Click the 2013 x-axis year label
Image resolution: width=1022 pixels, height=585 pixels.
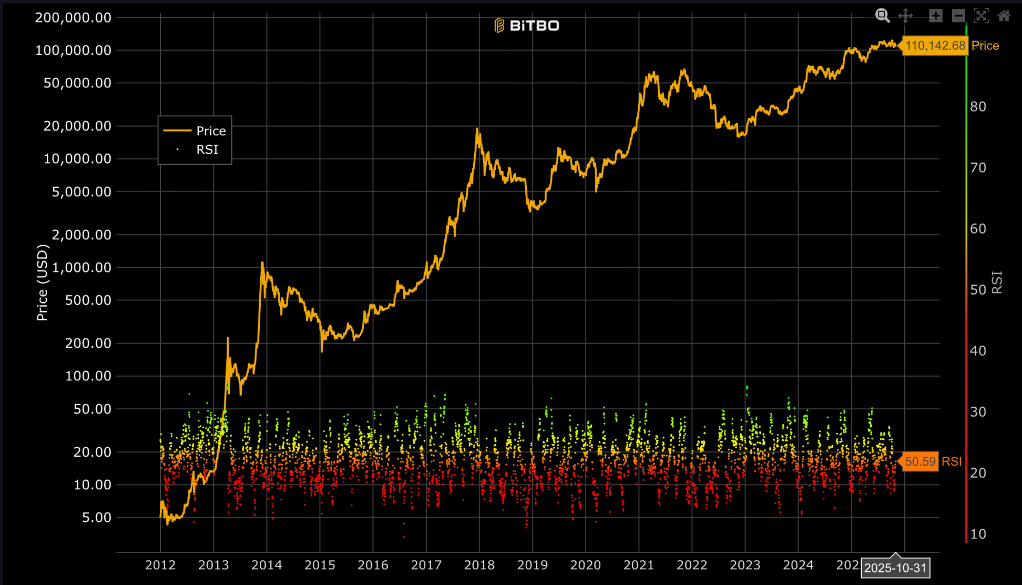click(x=213, y=565)
